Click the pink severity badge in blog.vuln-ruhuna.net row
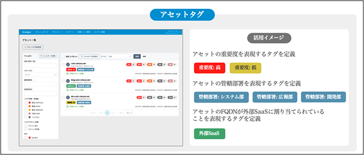The height and width of the screenshot is (155, 364). (172, 81)
